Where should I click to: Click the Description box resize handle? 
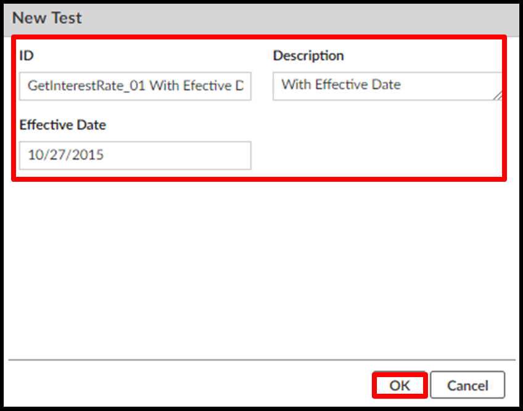click(x=497, y=95)
